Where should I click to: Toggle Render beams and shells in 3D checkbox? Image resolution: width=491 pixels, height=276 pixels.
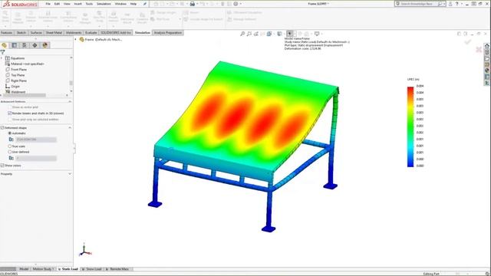(10, 113)
